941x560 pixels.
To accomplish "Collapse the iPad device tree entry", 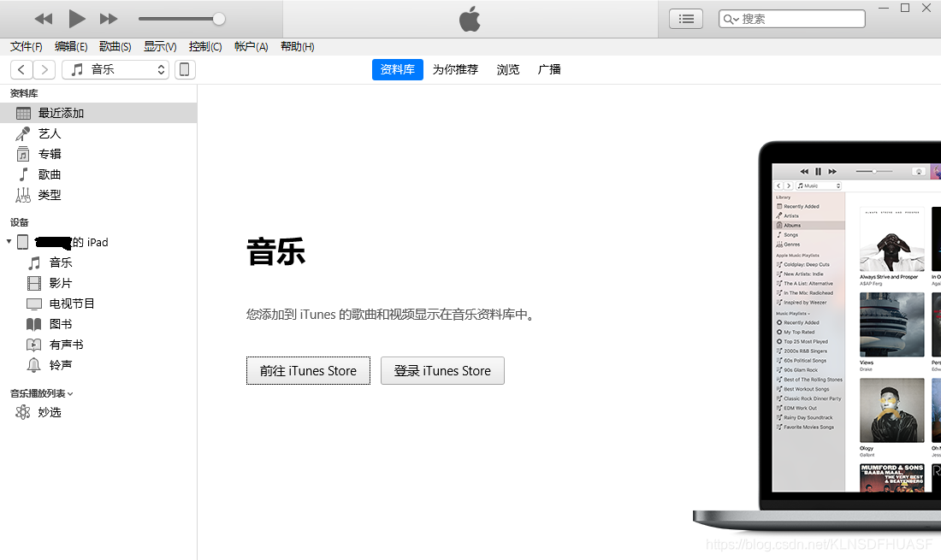I will pos(9,242).
